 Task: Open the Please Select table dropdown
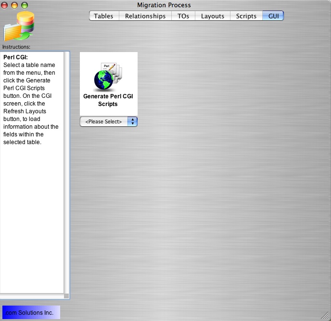(x=109, y=121)
